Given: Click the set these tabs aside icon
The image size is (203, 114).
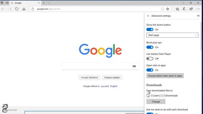Looking at the screenshot, I should [x=7, y=3].
